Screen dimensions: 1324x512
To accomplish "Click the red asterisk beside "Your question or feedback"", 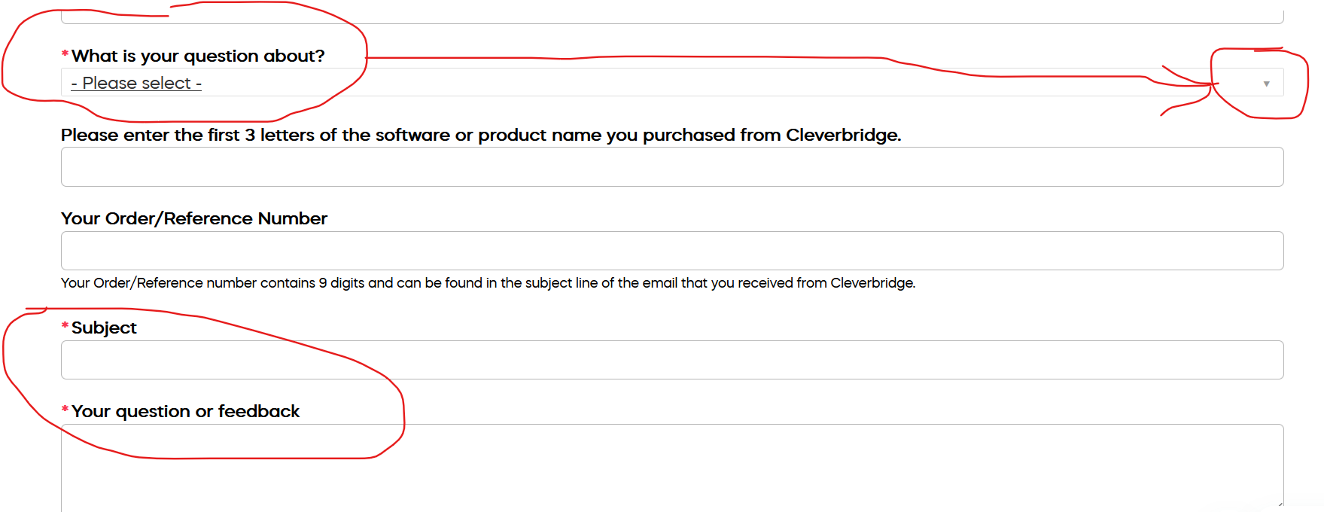I will (x=65, y=410).
